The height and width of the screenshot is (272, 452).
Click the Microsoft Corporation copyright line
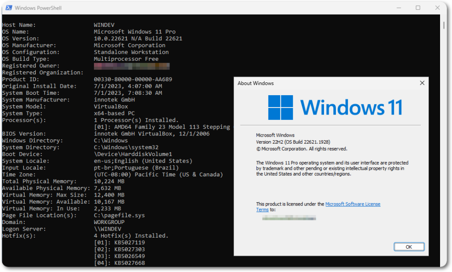301,149
